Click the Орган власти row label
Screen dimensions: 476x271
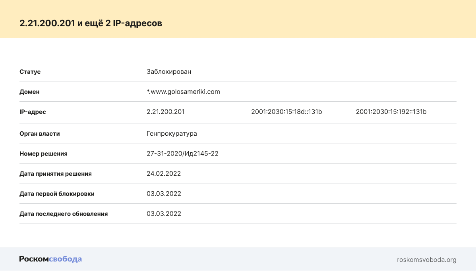click(x=40, y=134)
